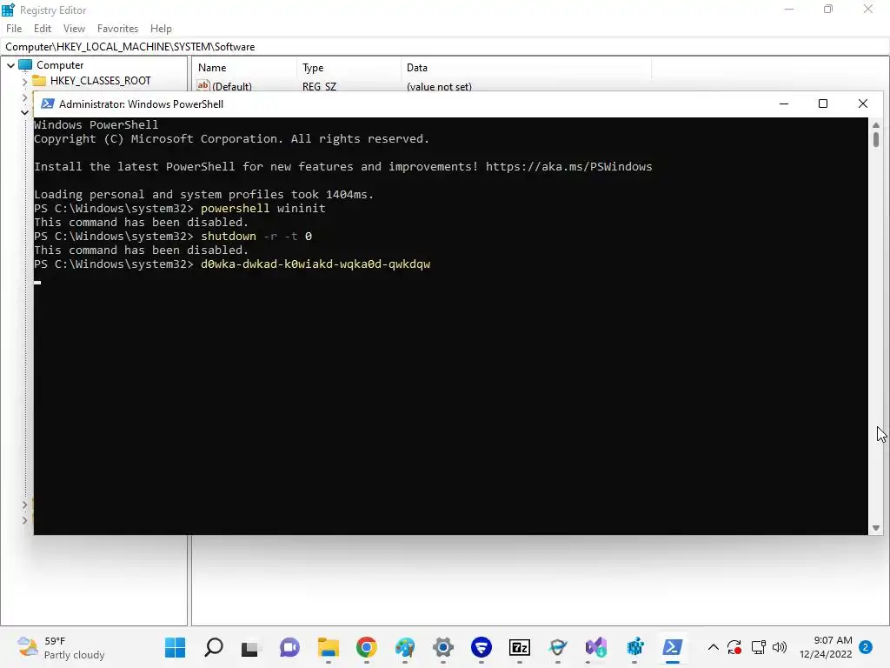Viewport: 890px width, 668px height.
Task: Open the volume control in the tray
Action: (780, 647)
